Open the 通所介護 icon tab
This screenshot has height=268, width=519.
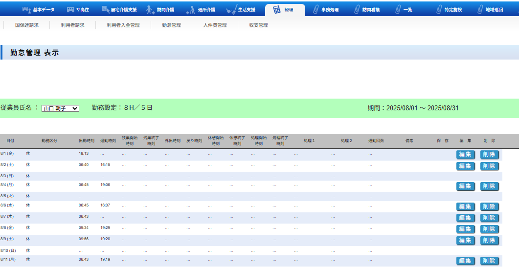tap(191, 10)
